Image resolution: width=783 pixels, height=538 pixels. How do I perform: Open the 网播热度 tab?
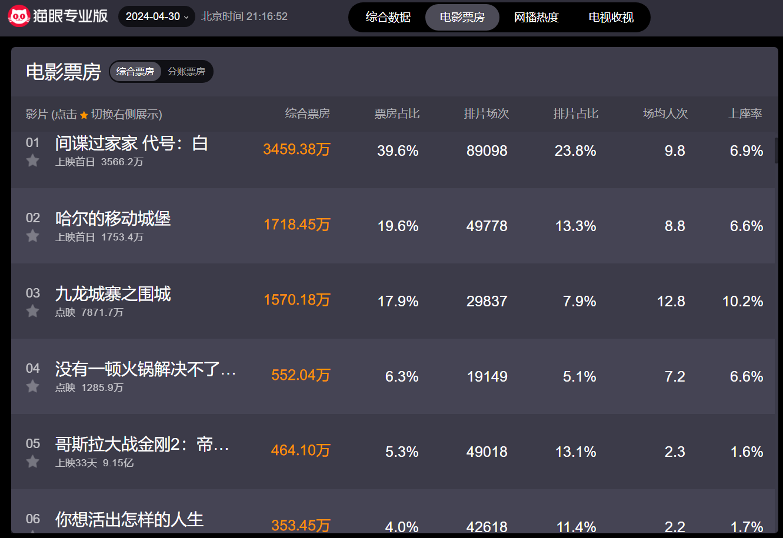click(537, 17)
